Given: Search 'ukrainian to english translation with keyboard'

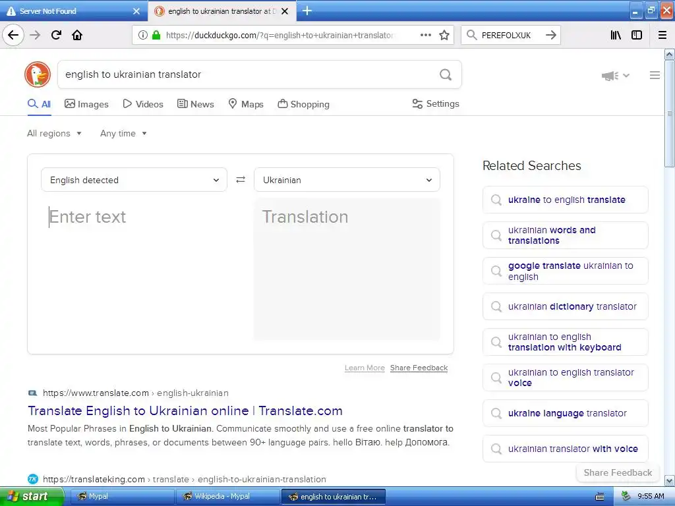Looking at the screenshot, I should (x=565, y=342).
